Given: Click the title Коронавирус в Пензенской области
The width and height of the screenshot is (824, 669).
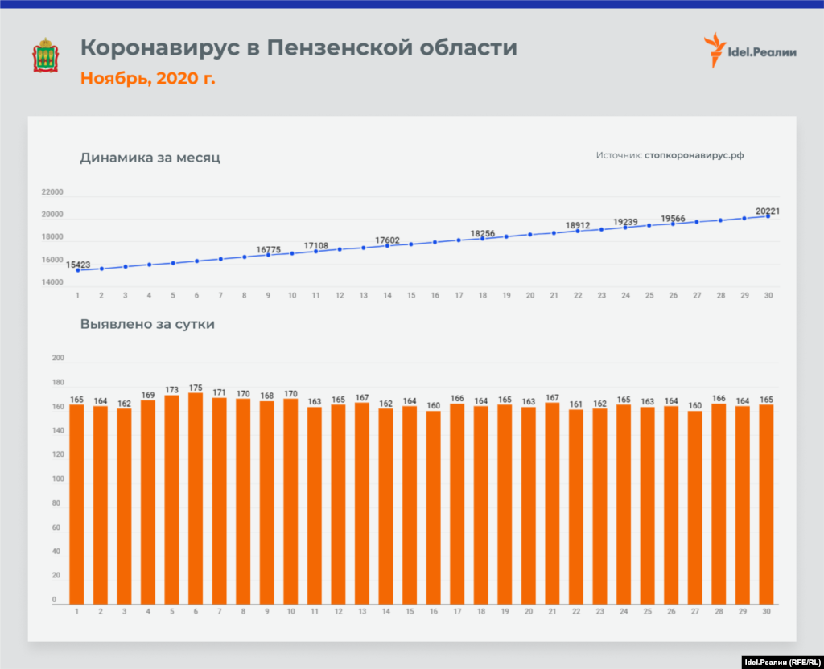Looking at the screenshot, I should (299, 48).
